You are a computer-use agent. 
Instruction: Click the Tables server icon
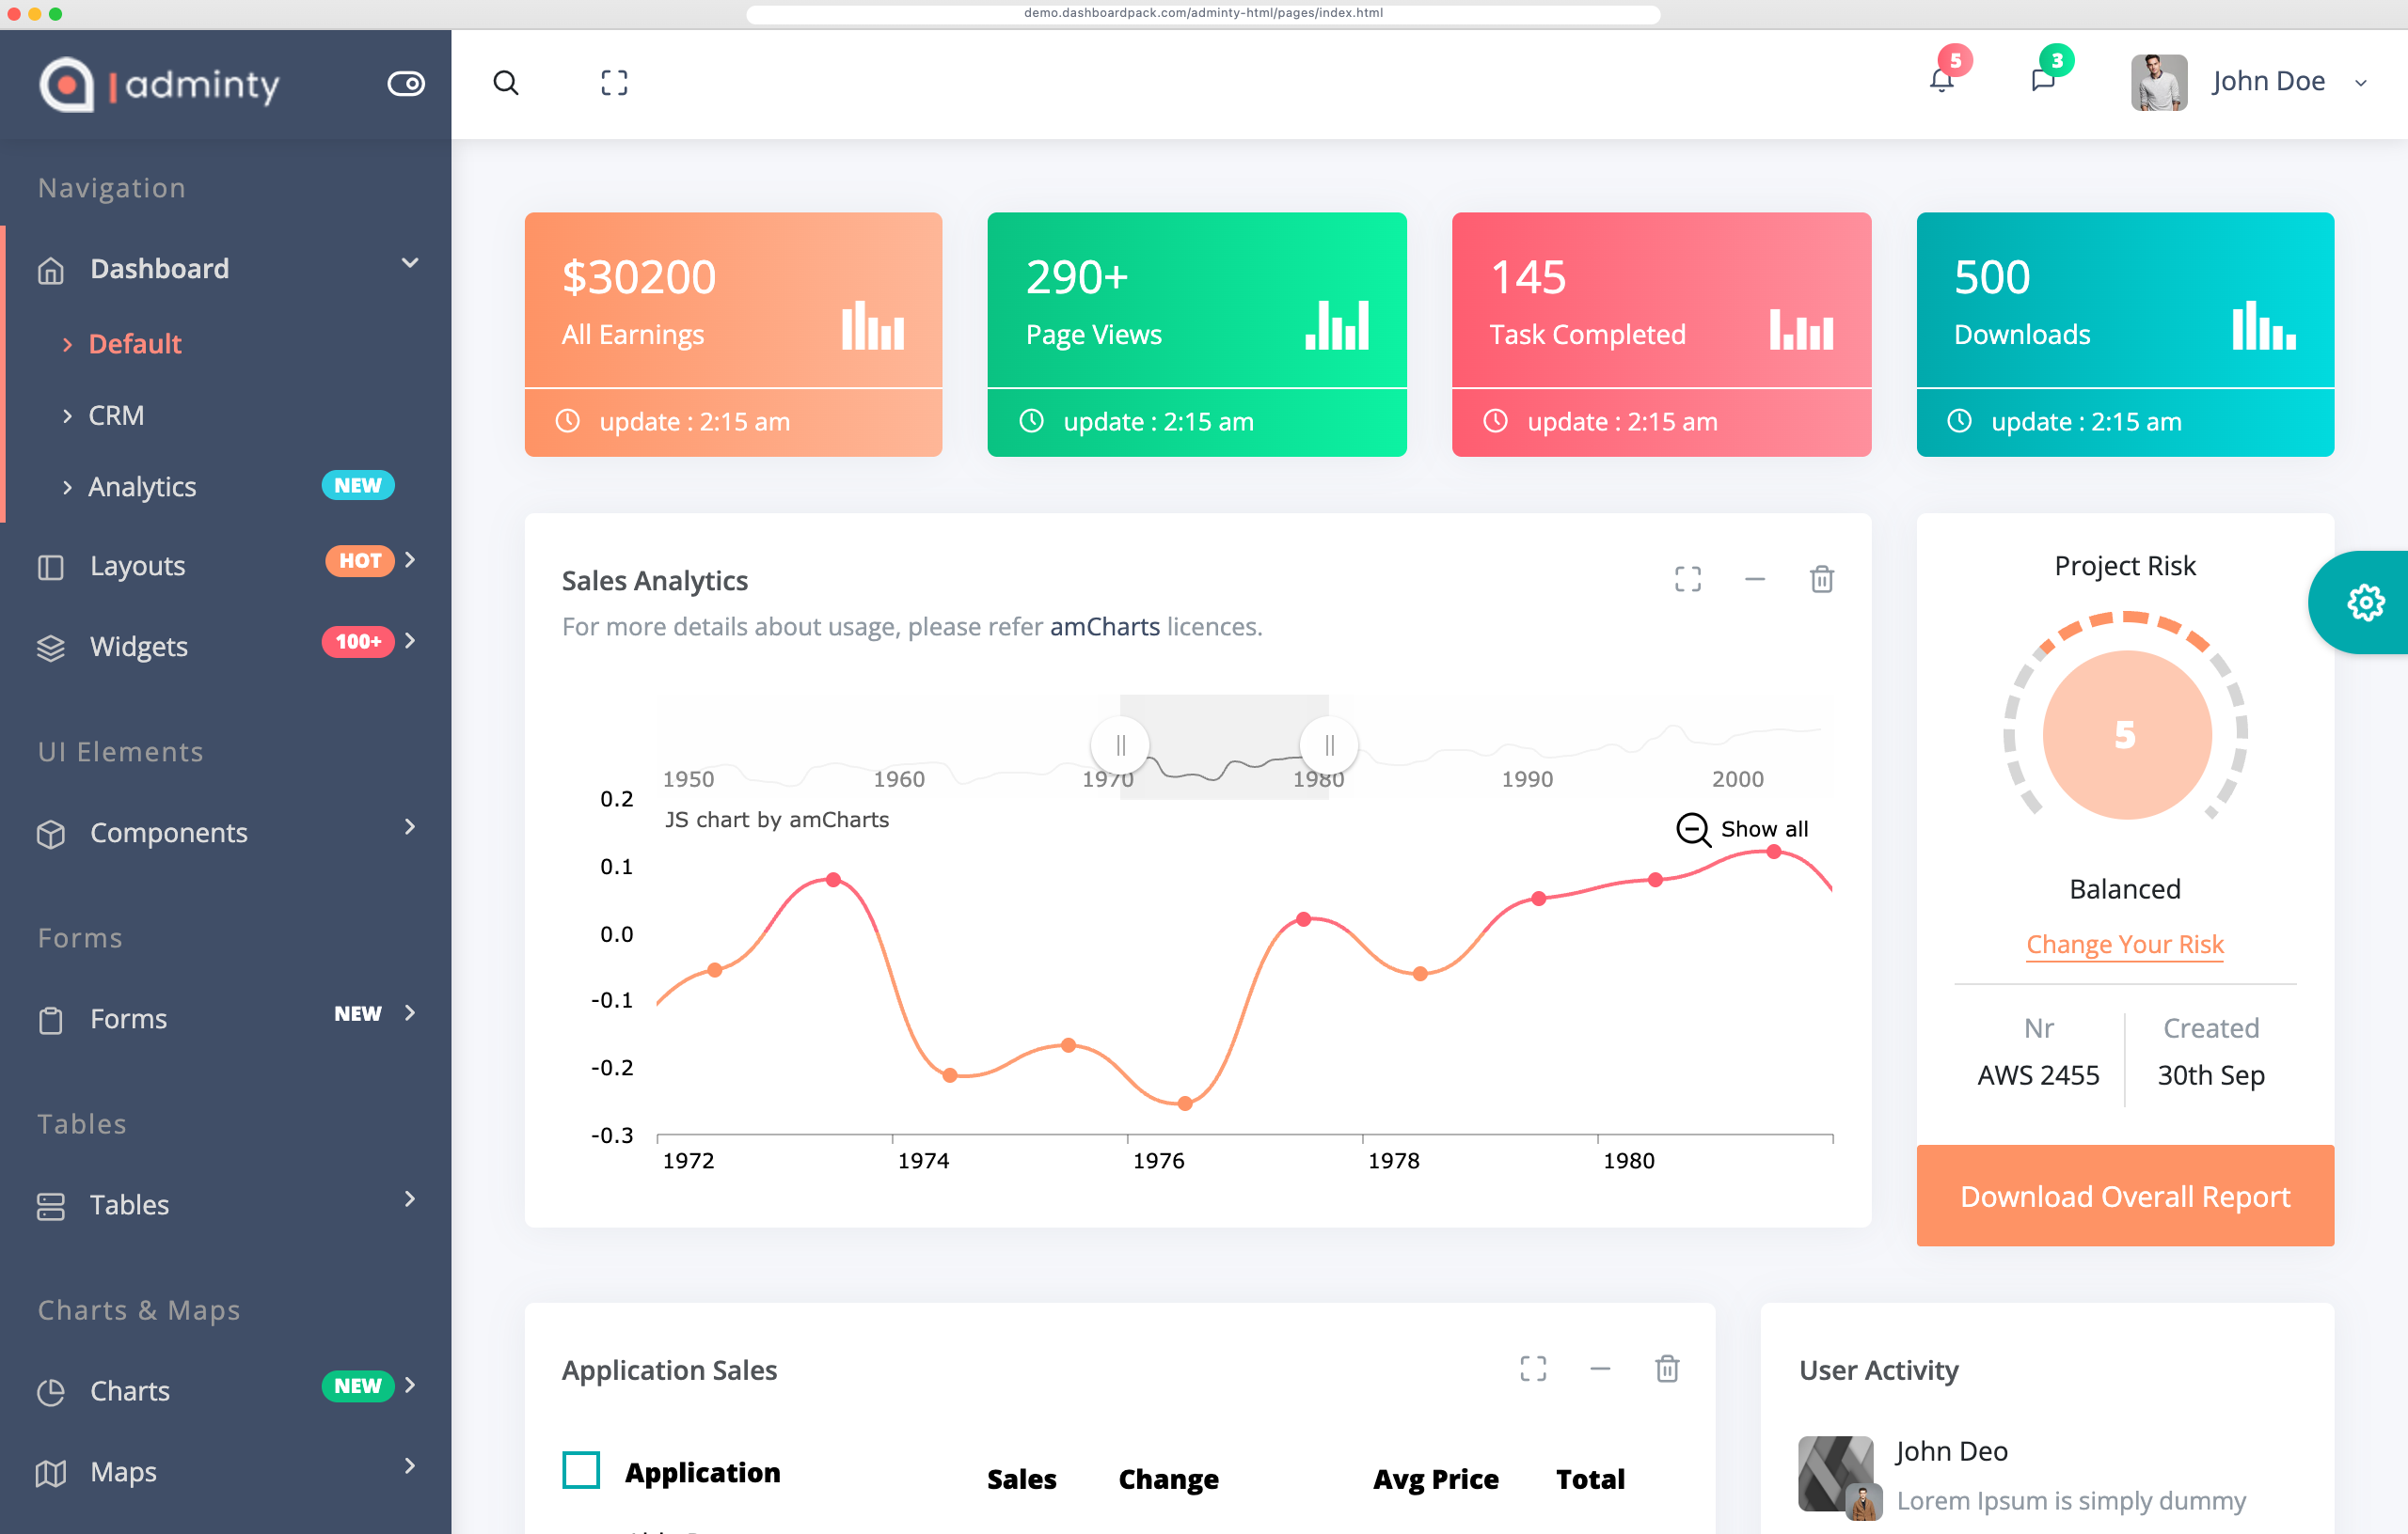coord(51,1206)
